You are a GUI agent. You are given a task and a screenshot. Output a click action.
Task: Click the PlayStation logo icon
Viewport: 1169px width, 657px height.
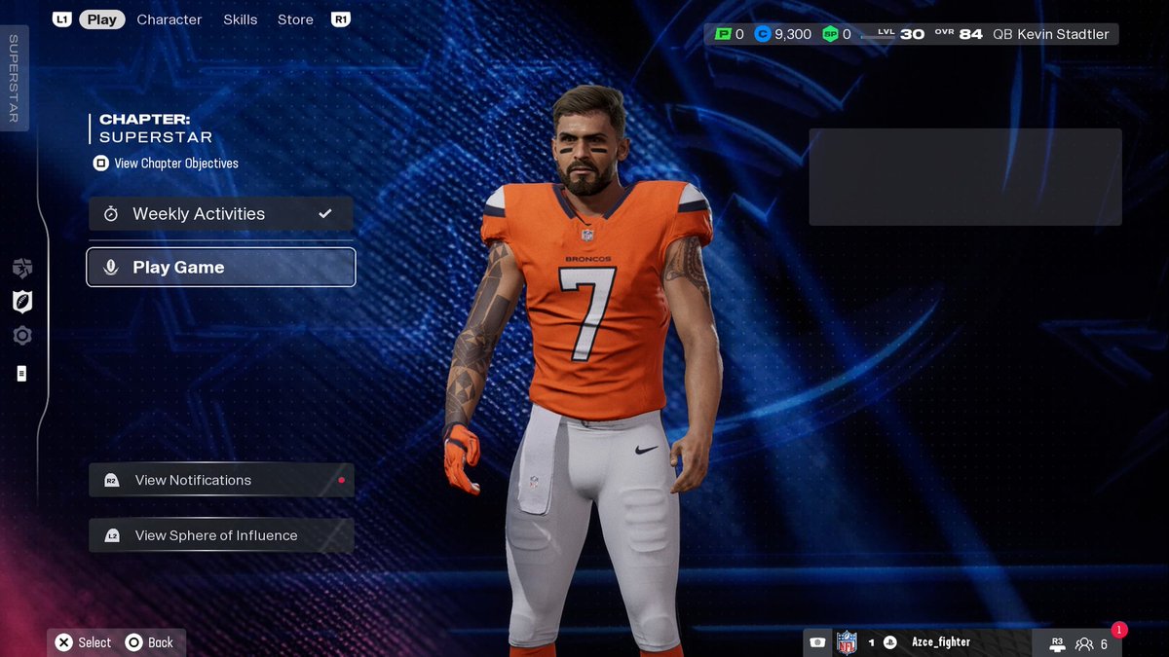889,643
